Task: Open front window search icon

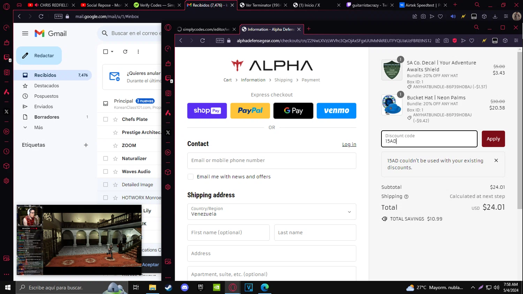Action: point(476,27)
